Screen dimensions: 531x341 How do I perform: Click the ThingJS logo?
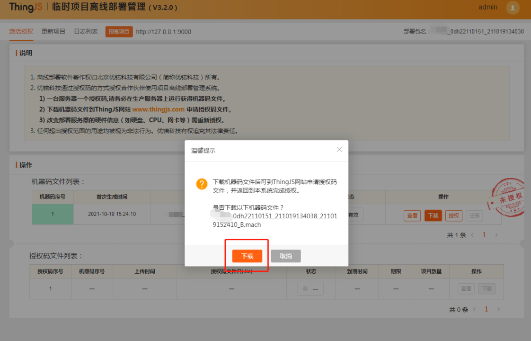25,7
